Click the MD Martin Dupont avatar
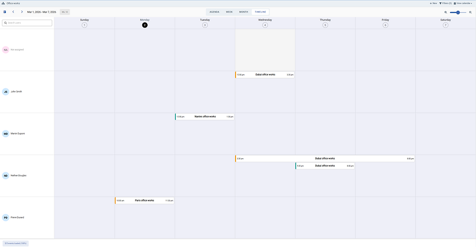This screenshot has width=476, height=247. pyautogui.click(x=5, y=134)
